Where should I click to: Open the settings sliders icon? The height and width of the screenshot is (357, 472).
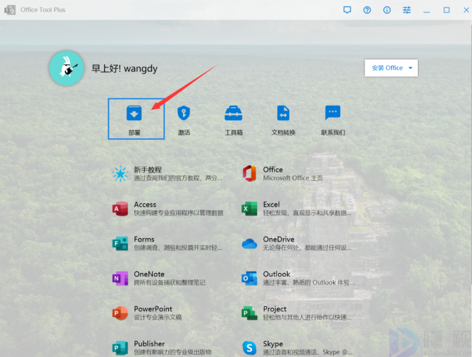tap(407, 10)
